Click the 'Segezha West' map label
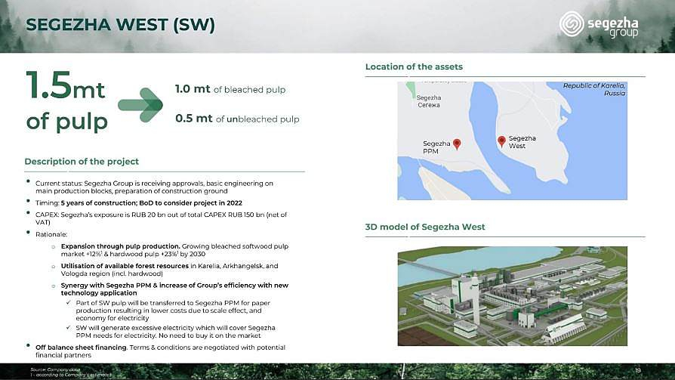The width and height of the screenshot is (675, 380). (x=522, y=142)
